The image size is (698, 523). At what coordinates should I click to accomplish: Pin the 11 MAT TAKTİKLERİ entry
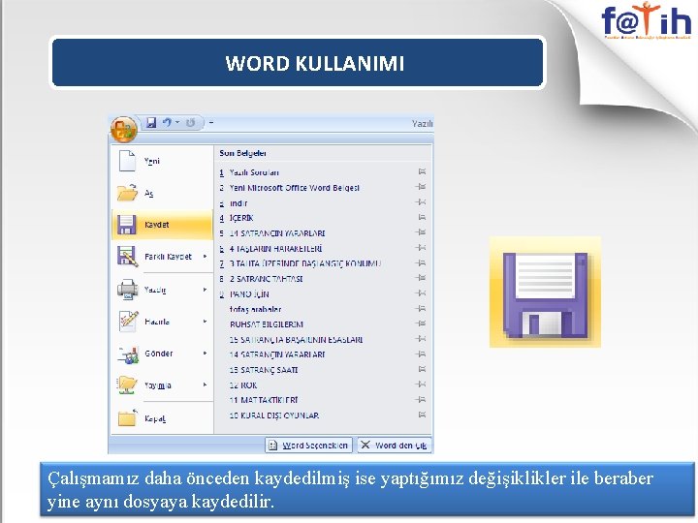421,399
